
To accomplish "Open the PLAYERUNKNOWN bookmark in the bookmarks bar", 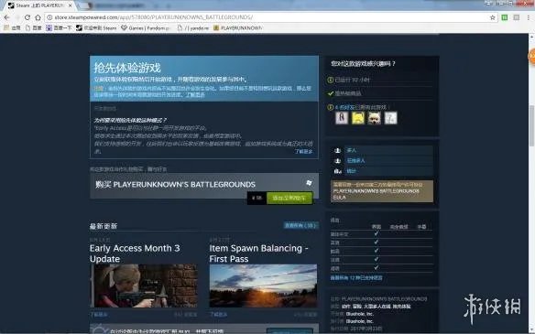I will click(x=238, y=28).
